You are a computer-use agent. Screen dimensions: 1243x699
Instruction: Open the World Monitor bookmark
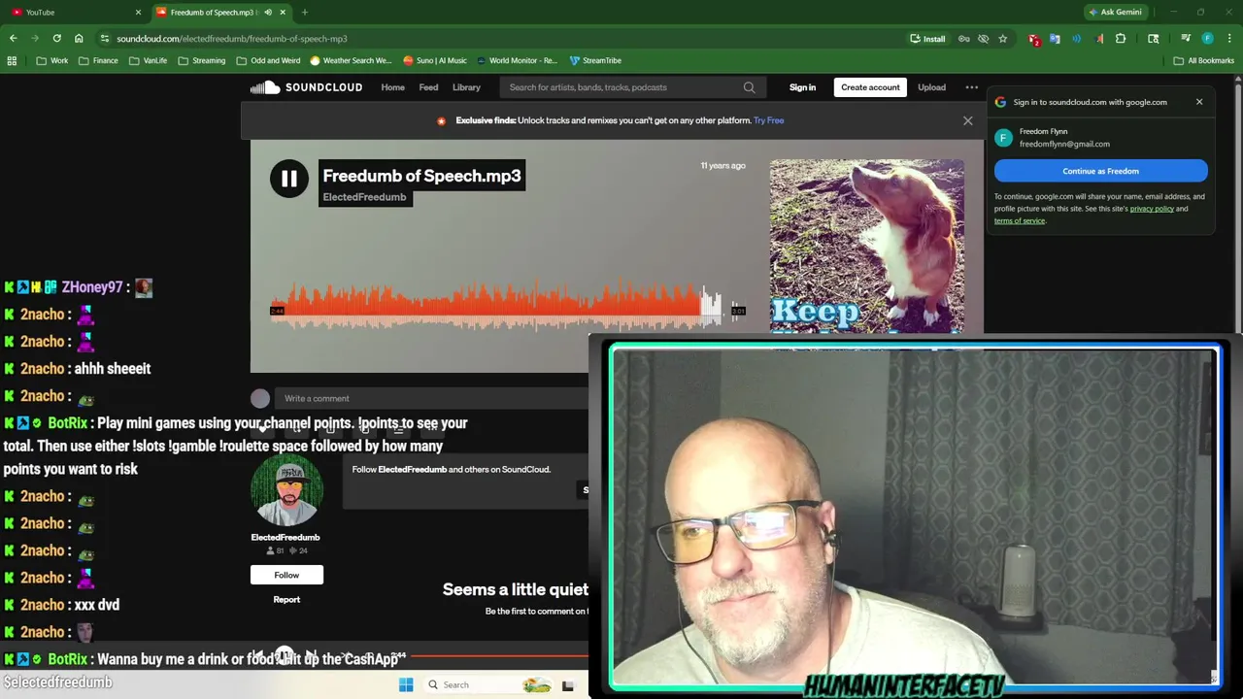click(516, 60)
